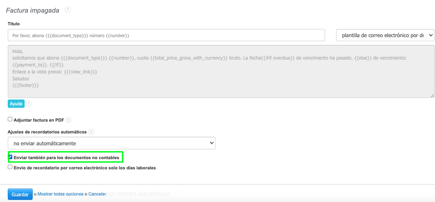Click help icon for Ajustes de recordatorios automáticos
Viewport: 435px width, 202px height.
pos(91,132)
